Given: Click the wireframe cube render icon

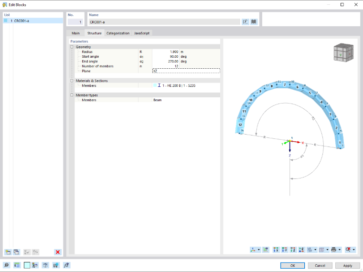Looking at the screenshot, I should (321, 250).
